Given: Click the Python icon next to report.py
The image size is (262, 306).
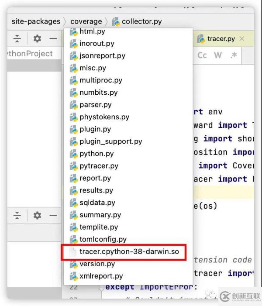Looking at the screenshot, I should point(74,178).
